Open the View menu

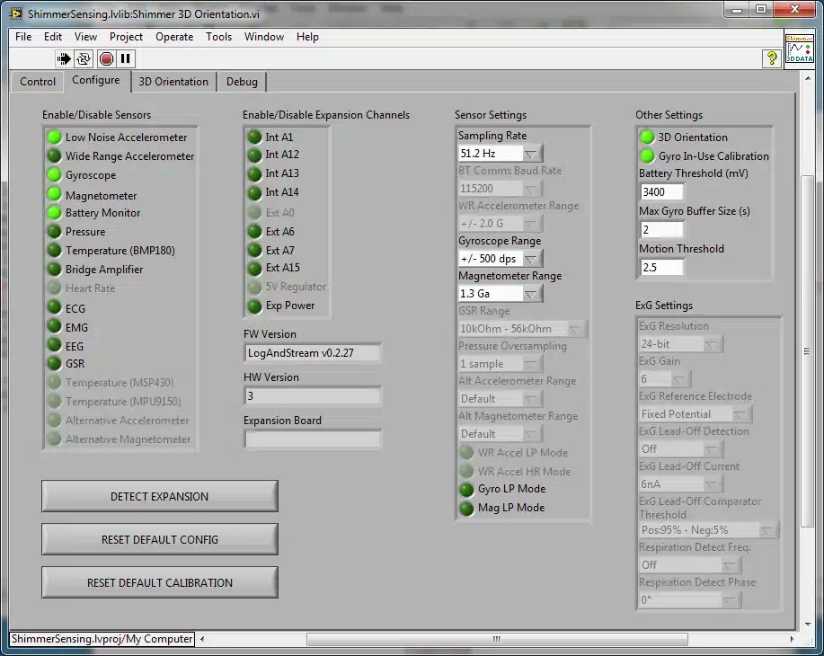point(85,37)
